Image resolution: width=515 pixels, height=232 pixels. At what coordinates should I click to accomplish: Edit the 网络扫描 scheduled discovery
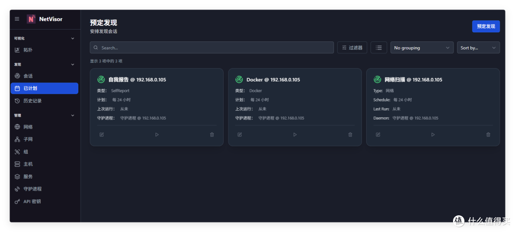pyautogui.click(x=378, y=134)
